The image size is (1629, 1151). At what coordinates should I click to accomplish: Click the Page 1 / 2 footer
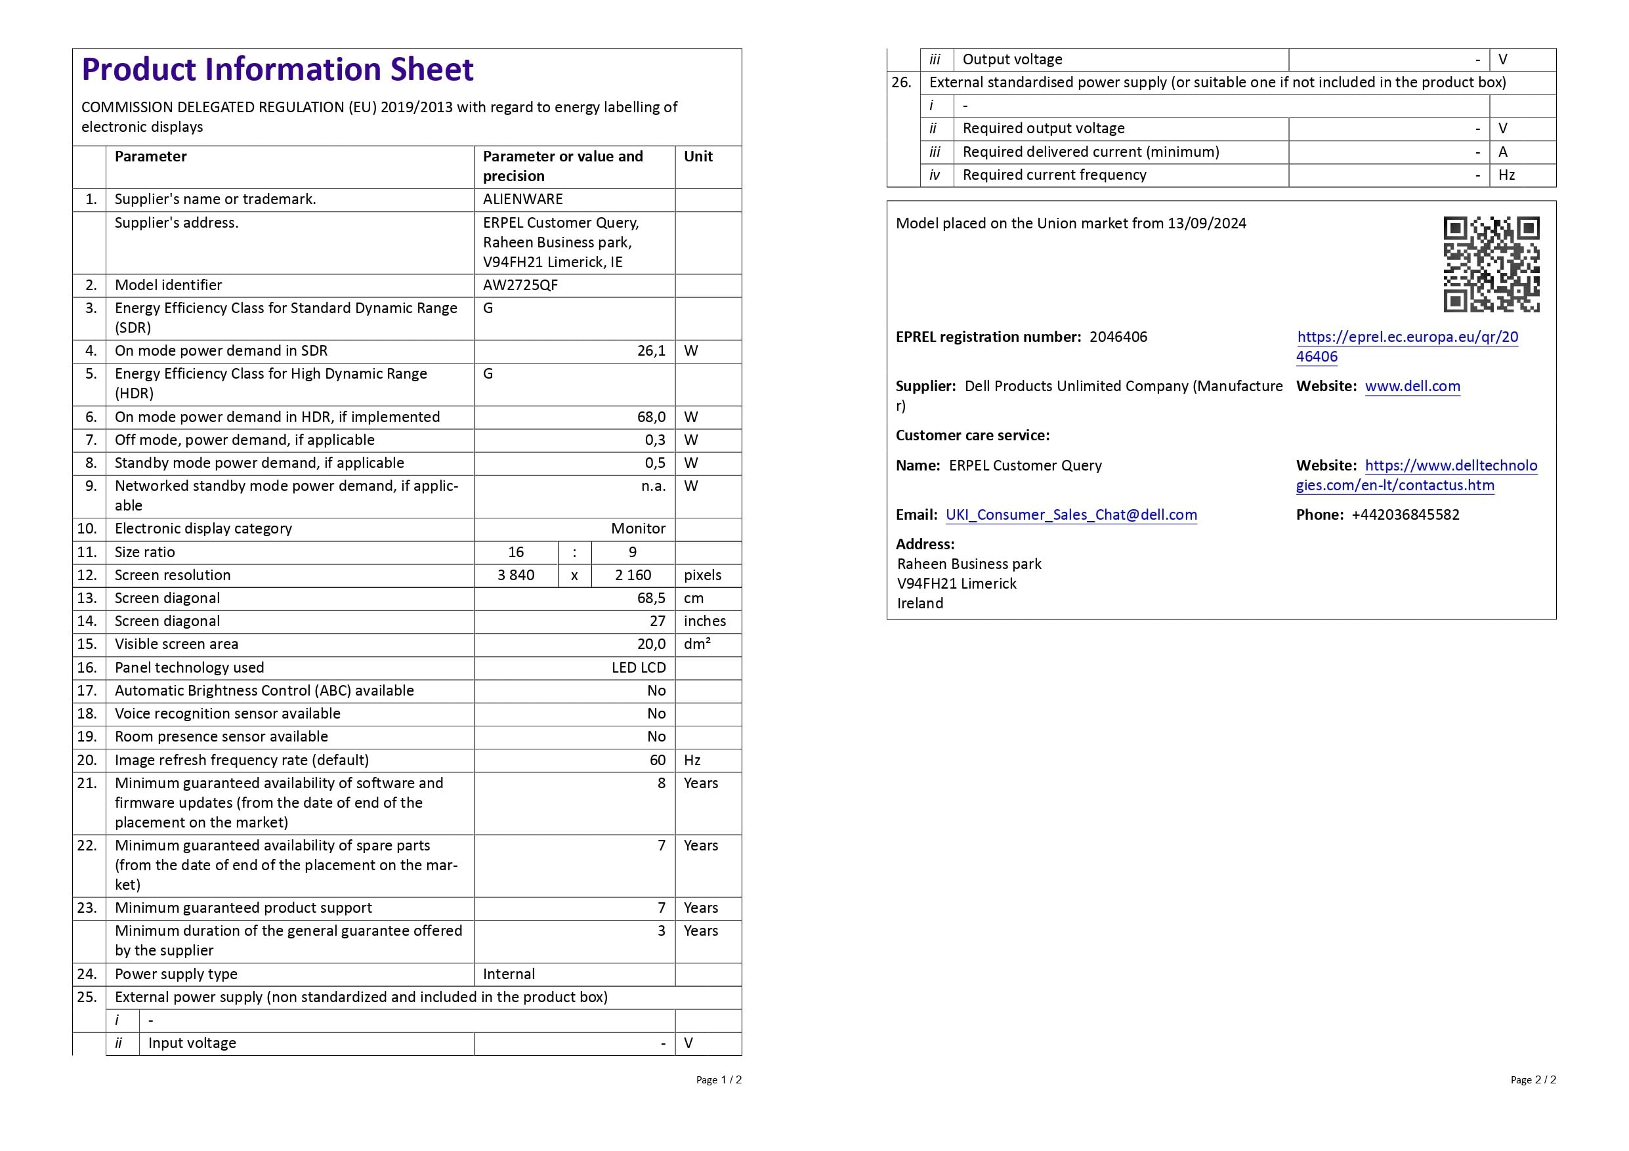719,1080
